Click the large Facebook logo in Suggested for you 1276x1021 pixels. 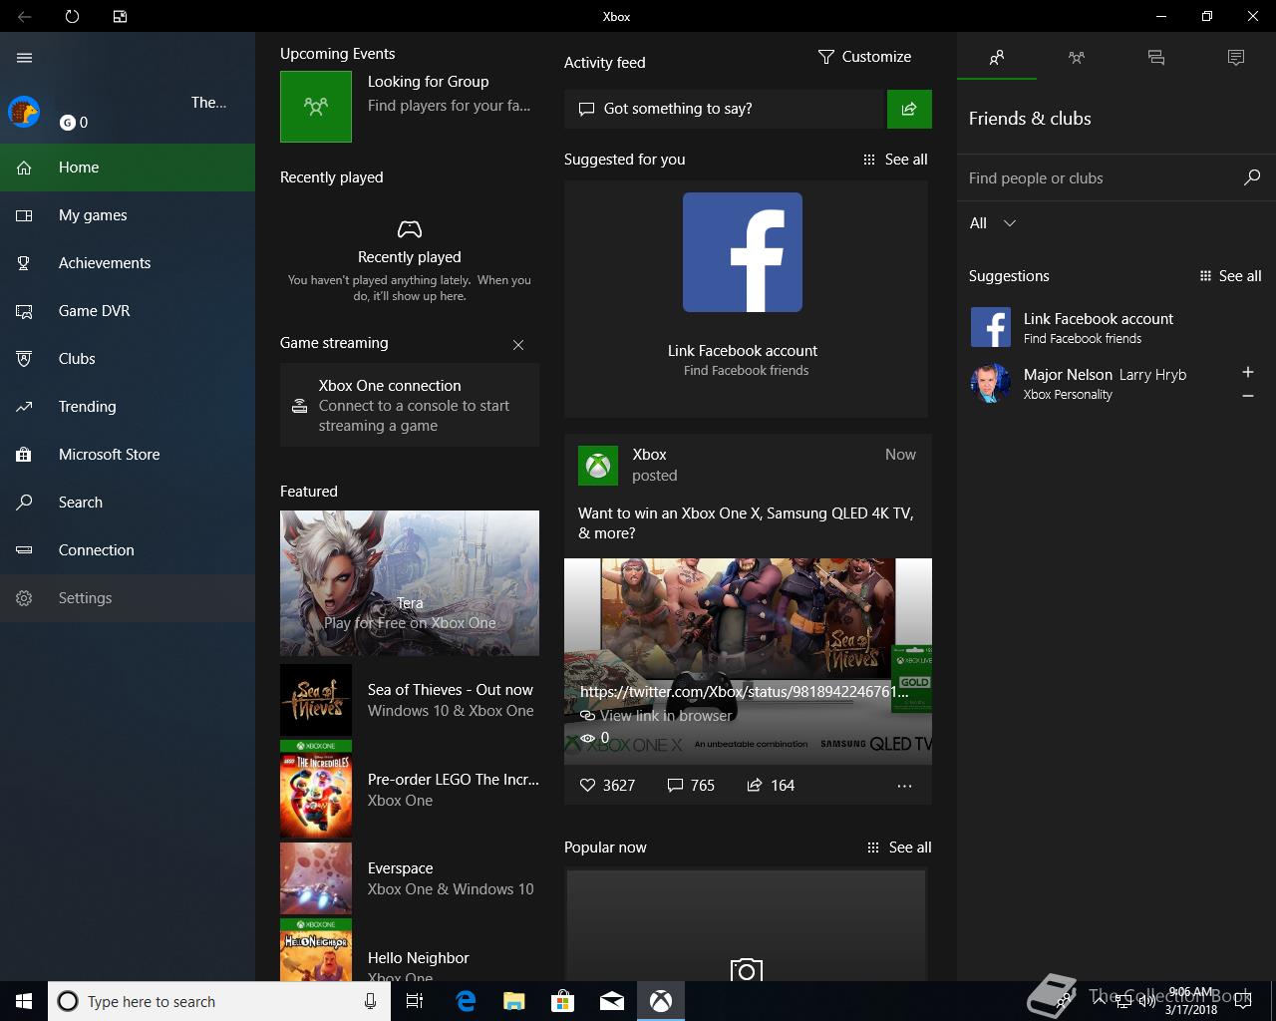743,252
